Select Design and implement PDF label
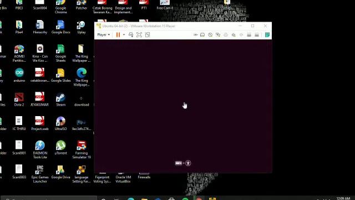 tap(123, 10)
